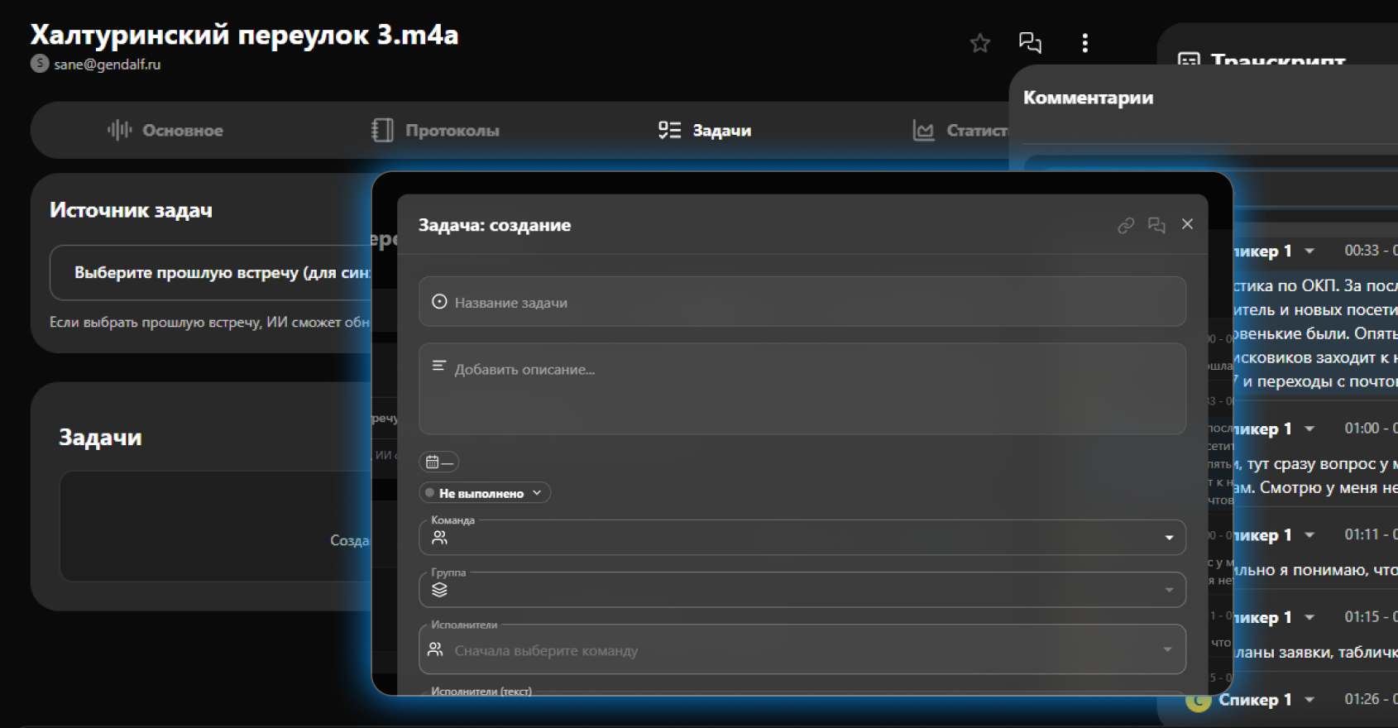This screenshot has width=1398, height=728.
Task: Click the layers icon in Группа field
Action: pyautogui.click(x=439, y=590)
